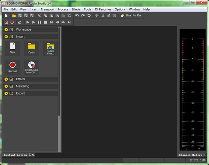Image resolution: width=209 pixels, height=165 pixels.
Task: Click the Instant Action panel scrollbar
Action: 59,72
